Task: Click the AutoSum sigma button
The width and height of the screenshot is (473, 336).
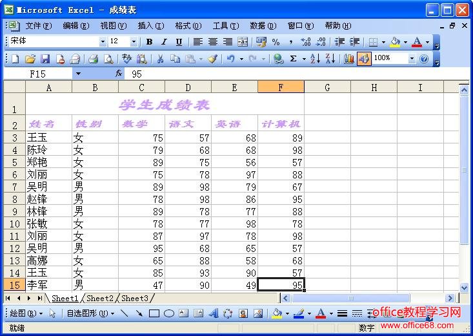Action: pos(293,59)
